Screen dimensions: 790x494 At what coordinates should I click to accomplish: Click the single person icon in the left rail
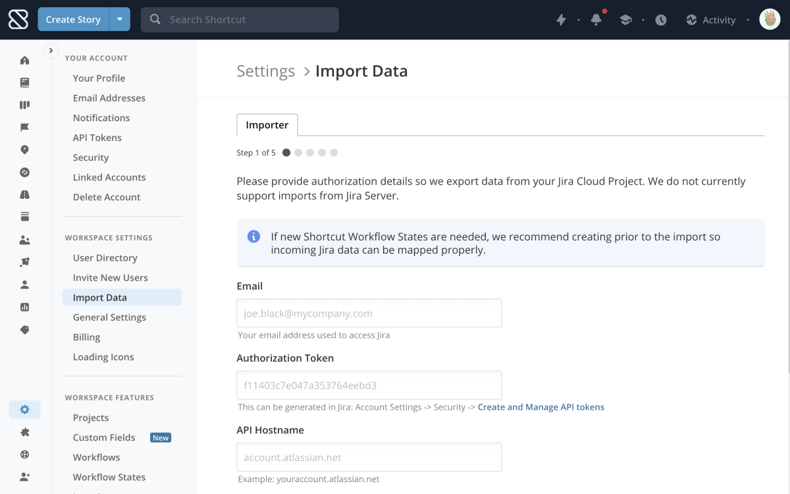[x=25, y=285]
